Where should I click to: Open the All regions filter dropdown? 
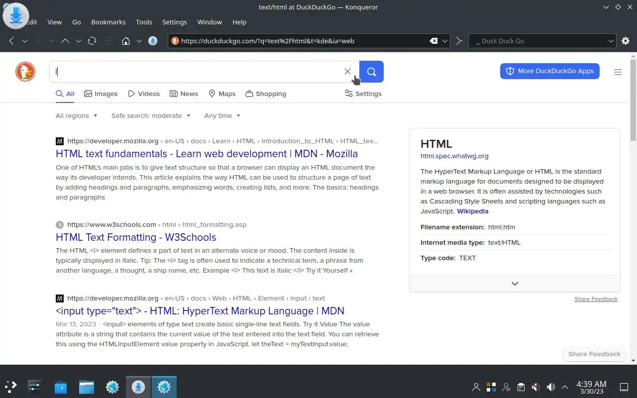[77, 115]
